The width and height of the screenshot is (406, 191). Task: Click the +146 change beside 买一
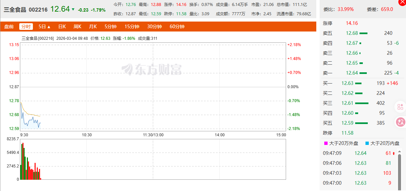392,83
